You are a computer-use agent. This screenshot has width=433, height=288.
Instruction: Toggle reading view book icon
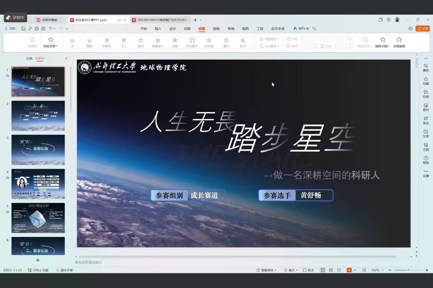click(339, 270)
